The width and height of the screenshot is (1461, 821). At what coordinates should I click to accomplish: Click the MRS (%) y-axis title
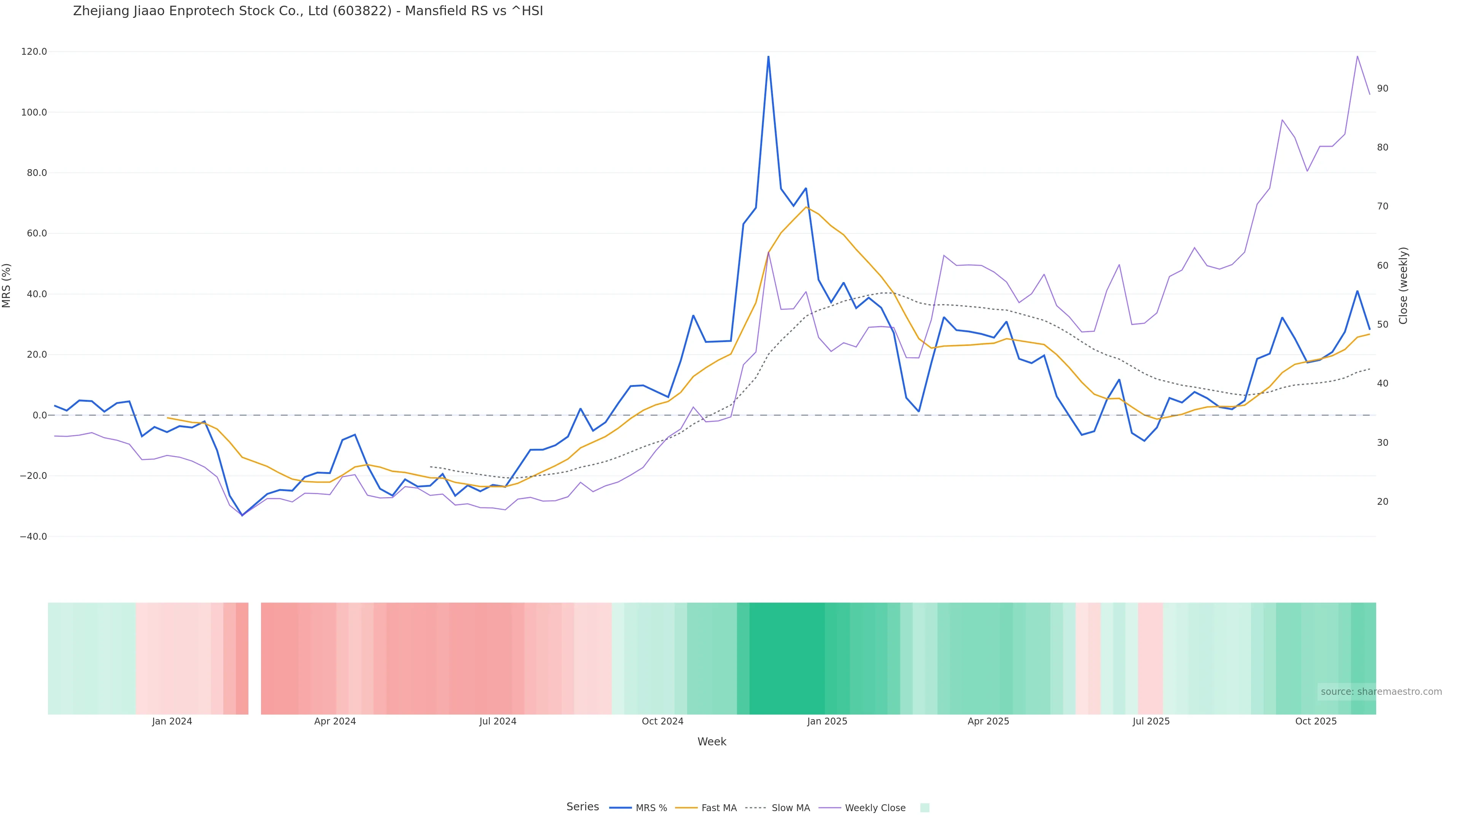click(x=7, y=285)
